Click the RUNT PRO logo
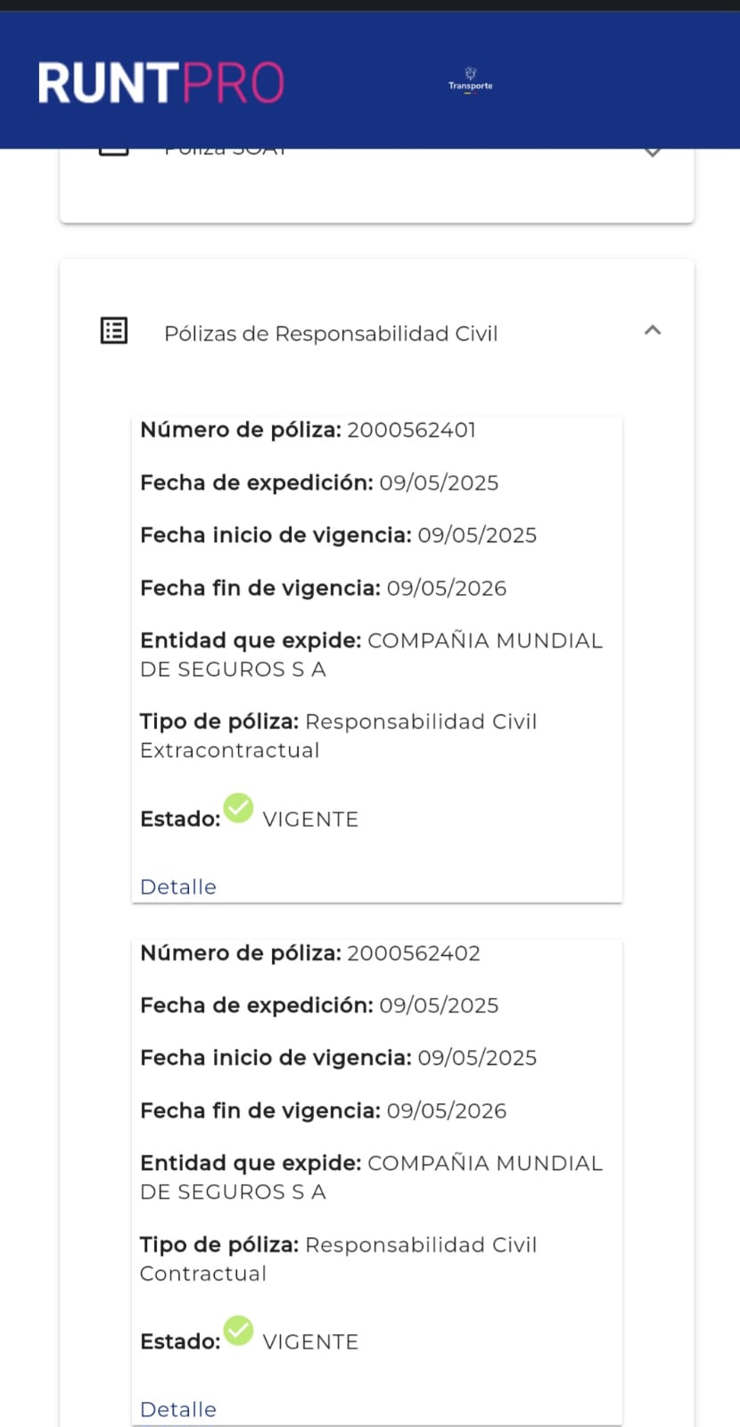This screenshot has height=1427, width=740. coord(160,83)
